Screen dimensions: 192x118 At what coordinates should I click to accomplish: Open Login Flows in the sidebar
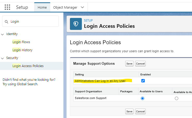21,42
